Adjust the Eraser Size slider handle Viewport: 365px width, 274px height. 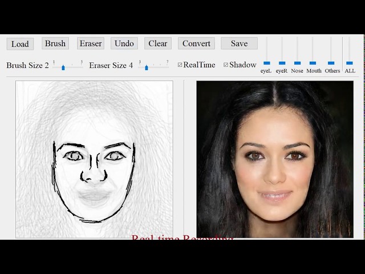coord(147,67)
